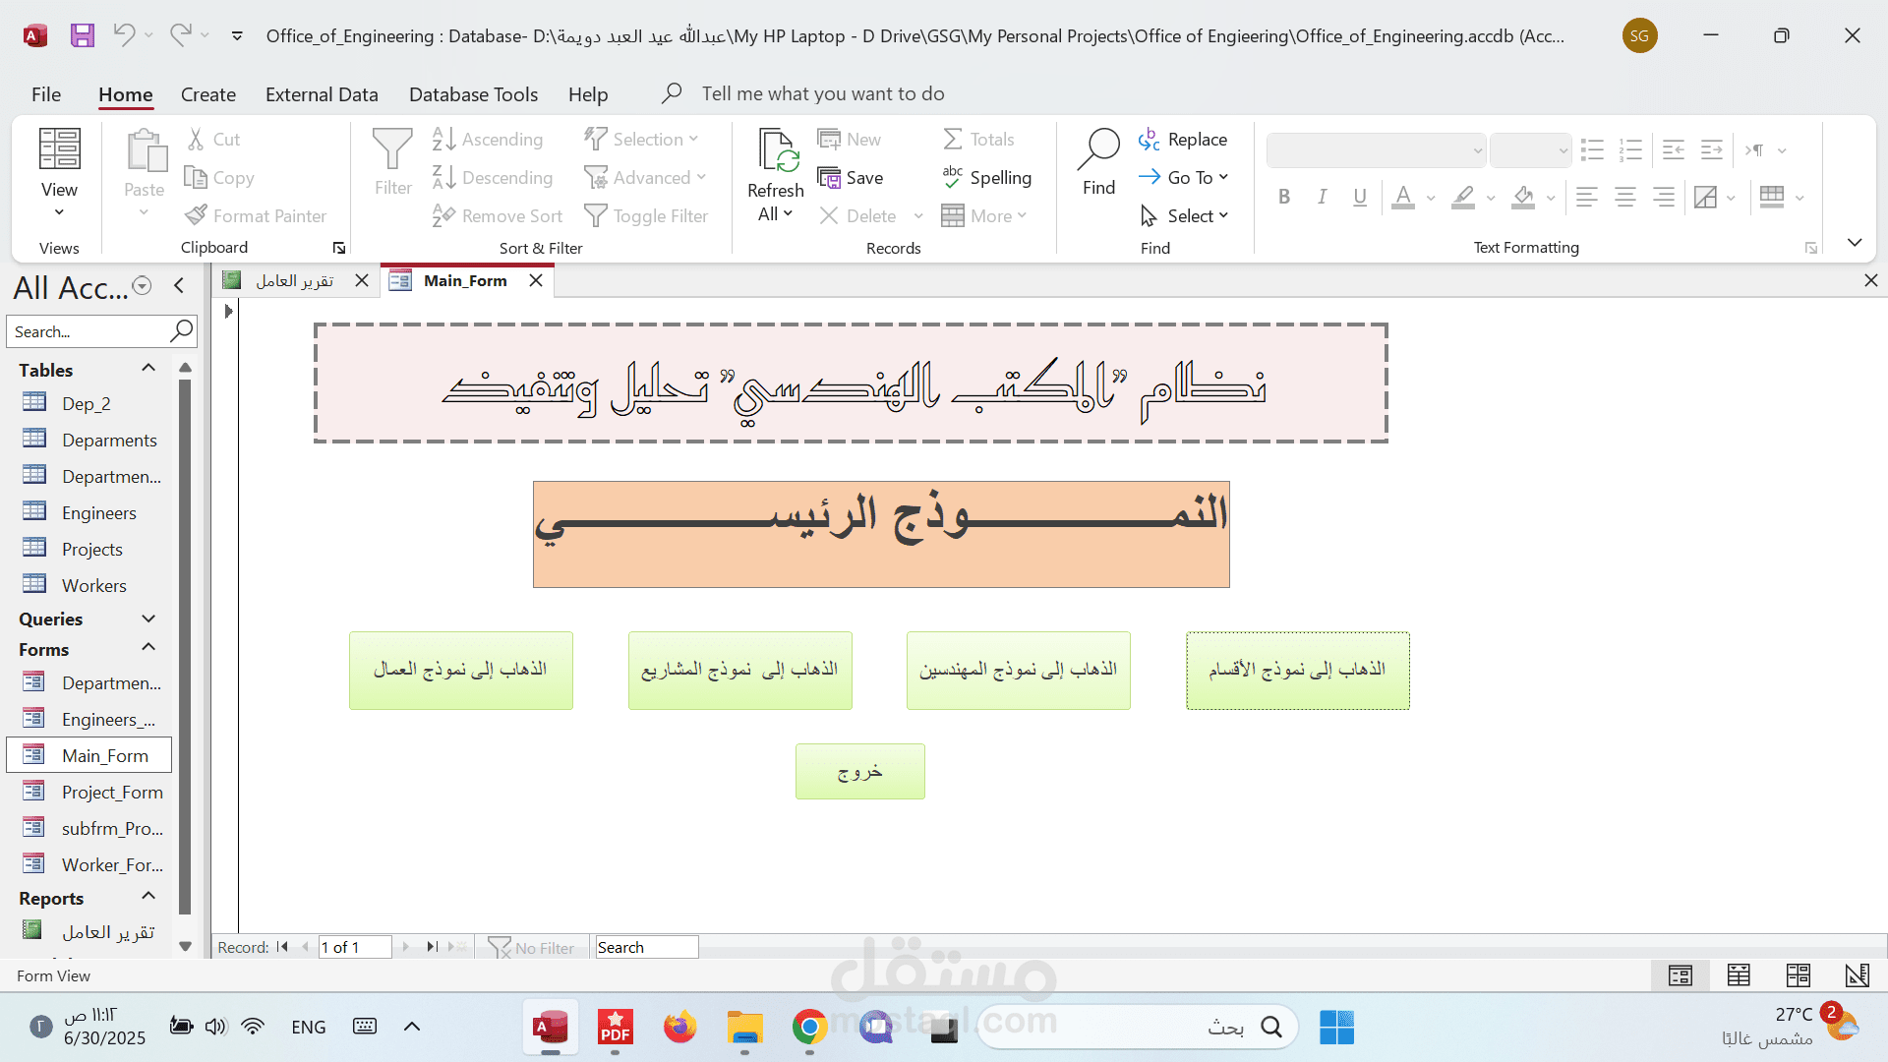Switch to Datasheet View icon in status bar
The height and width of the screenshot is (1062, 1888).
tap(1739, 975)
